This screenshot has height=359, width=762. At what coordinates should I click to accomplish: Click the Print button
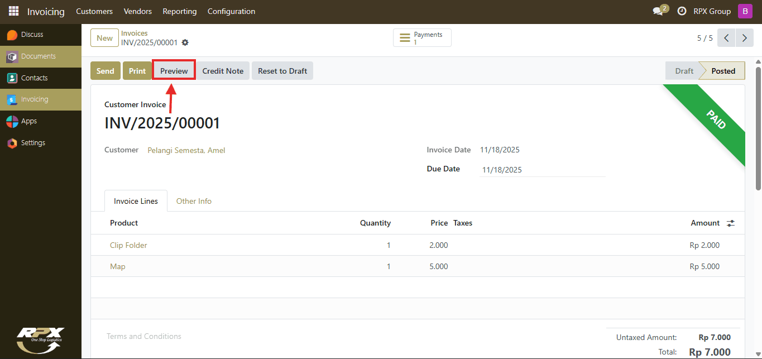pyautogui.click(x=137, y=71)
